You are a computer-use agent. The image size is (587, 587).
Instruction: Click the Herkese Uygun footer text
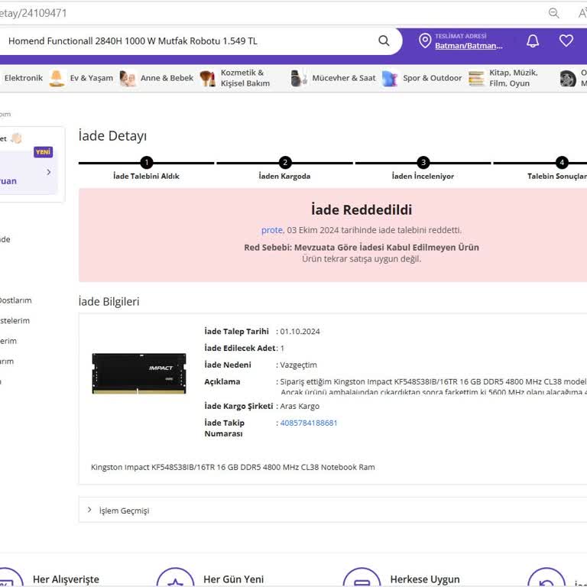425,579
